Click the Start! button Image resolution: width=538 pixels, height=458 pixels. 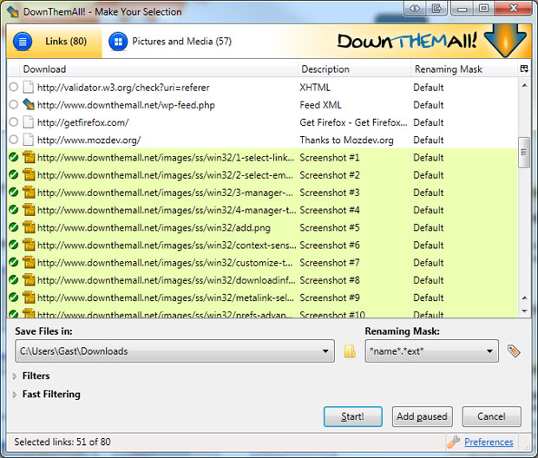[352, 416]
